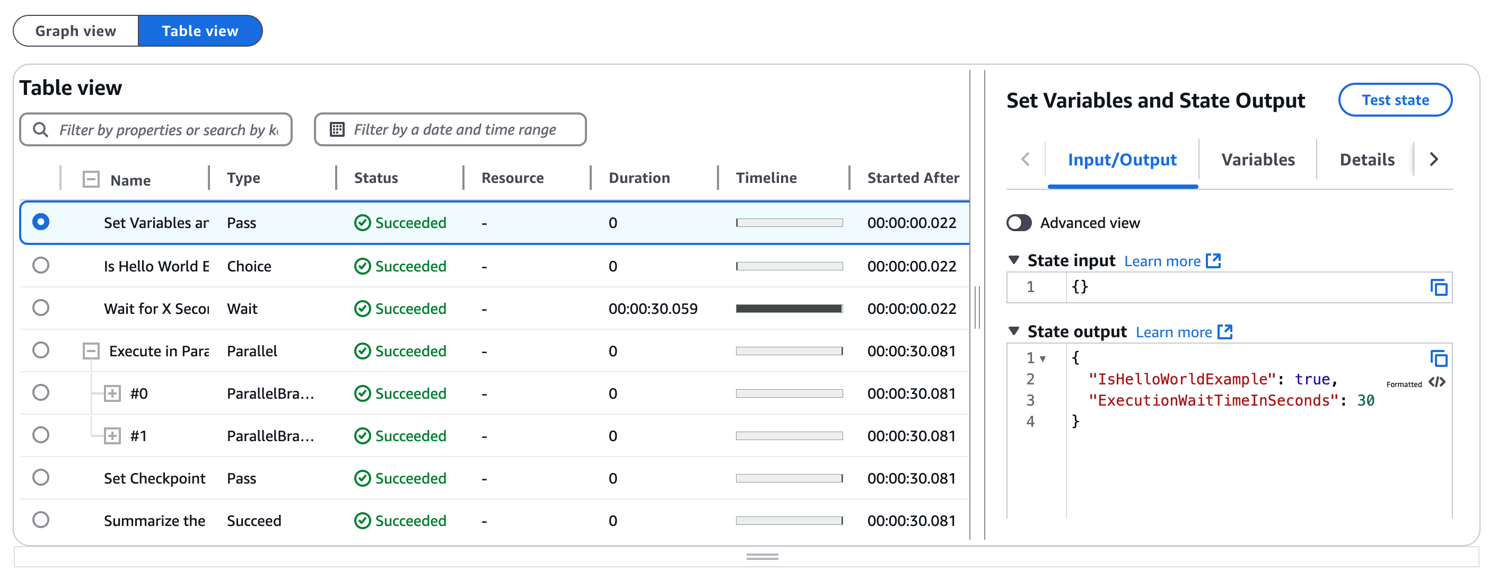Viewport: 1489px width, 579px height.
Task: Expand the Execute in Para parallel state
Action: (x=89, y=350)
